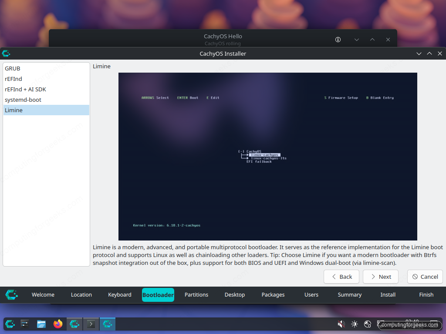Image resolution: width=446 pixels, height=334 pixels.
Task: Jump to the Welcome installer step
Action: click(x=43, y=295)
